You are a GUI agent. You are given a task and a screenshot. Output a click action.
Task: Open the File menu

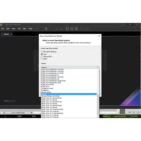(x=3, y=29)
